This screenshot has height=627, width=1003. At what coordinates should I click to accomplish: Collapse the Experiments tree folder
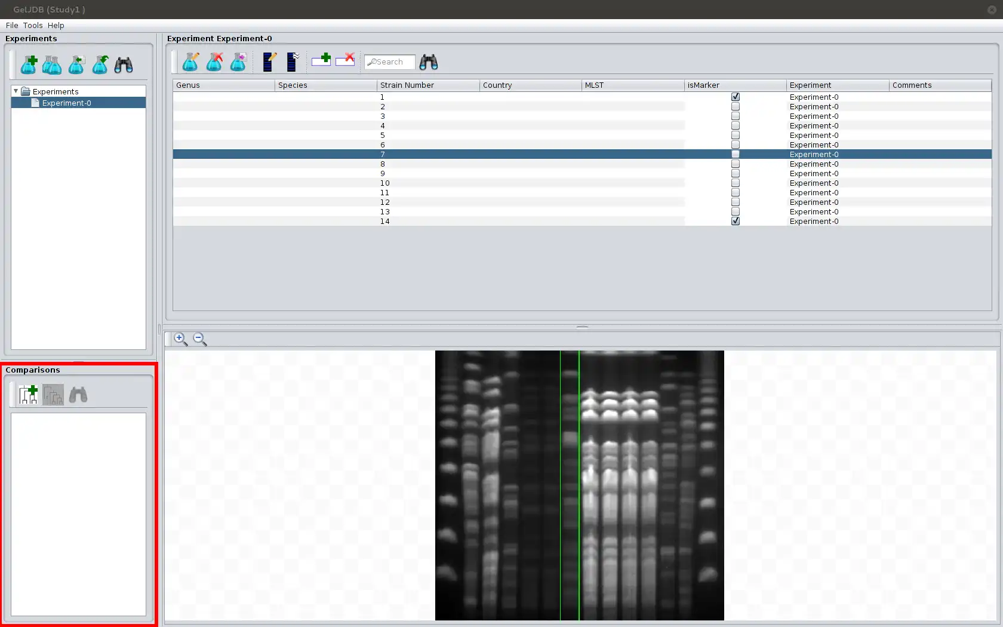tap(16, 91)
